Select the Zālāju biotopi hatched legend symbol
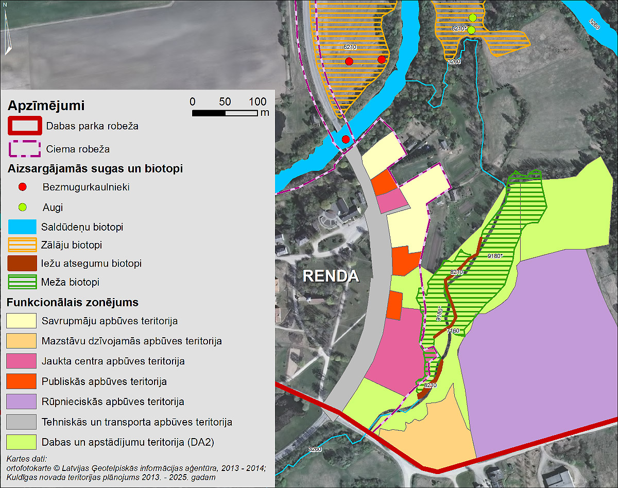 [22, 245]
